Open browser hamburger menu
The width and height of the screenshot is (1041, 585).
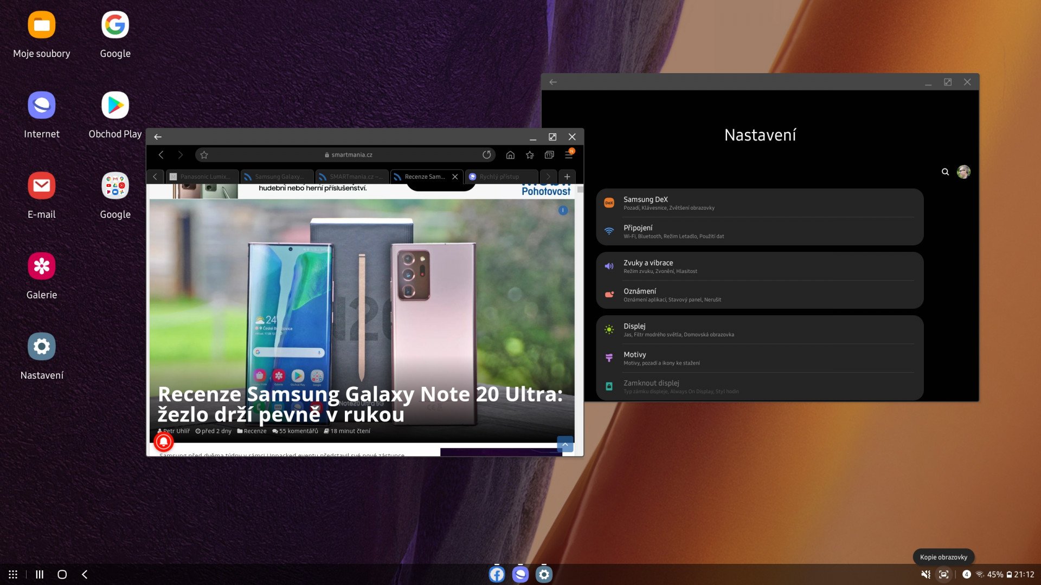coord(569,155)
